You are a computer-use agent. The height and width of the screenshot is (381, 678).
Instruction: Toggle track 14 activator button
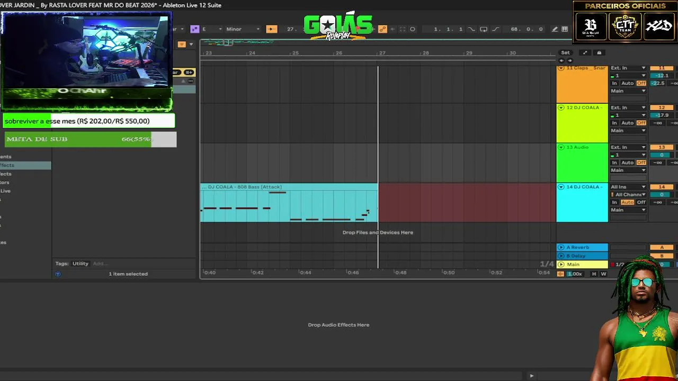(x=662, y=187)
